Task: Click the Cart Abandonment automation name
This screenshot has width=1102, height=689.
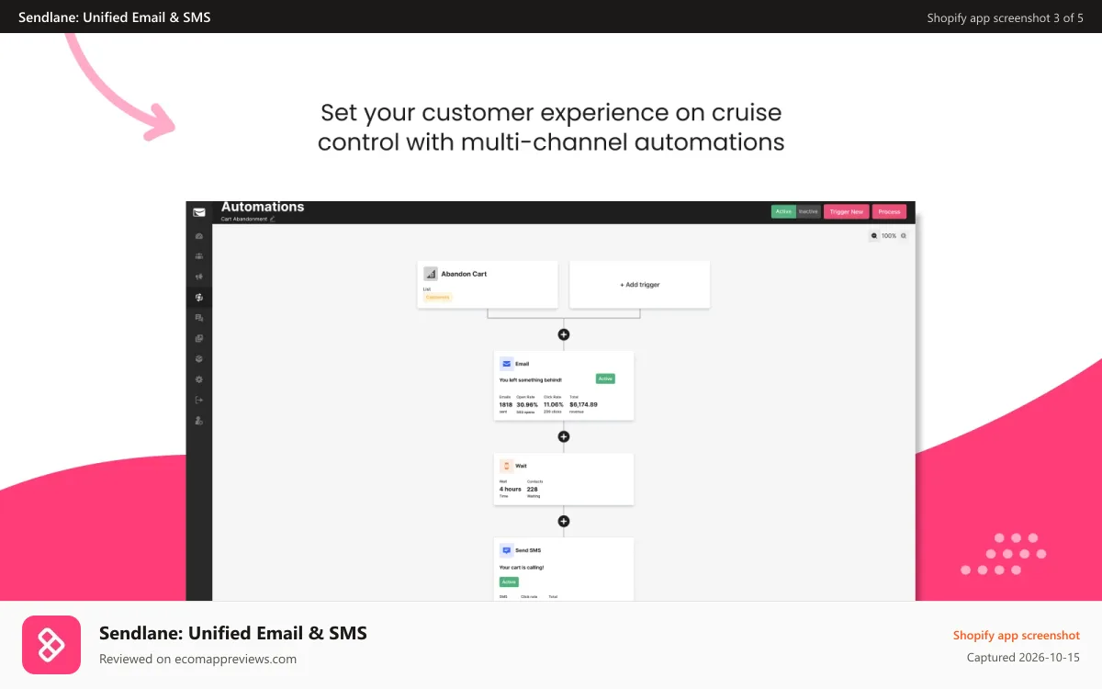Action: (x=244, y=220)
